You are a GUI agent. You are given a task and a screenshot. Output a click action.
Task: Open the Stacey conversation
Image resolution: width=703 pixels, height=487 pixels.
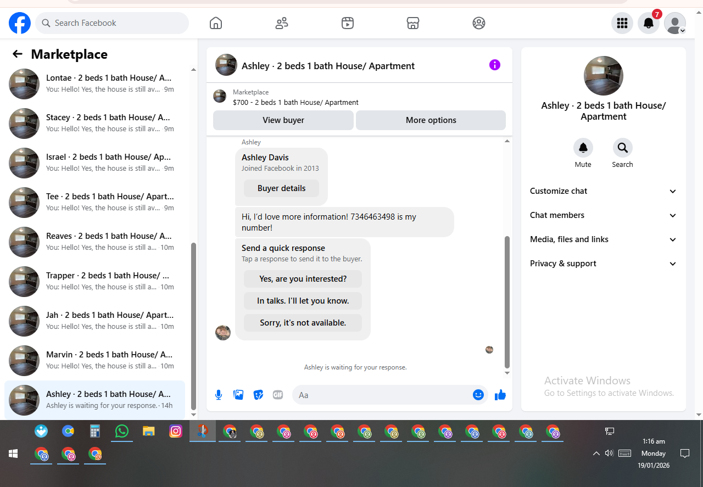click(94, 124)
